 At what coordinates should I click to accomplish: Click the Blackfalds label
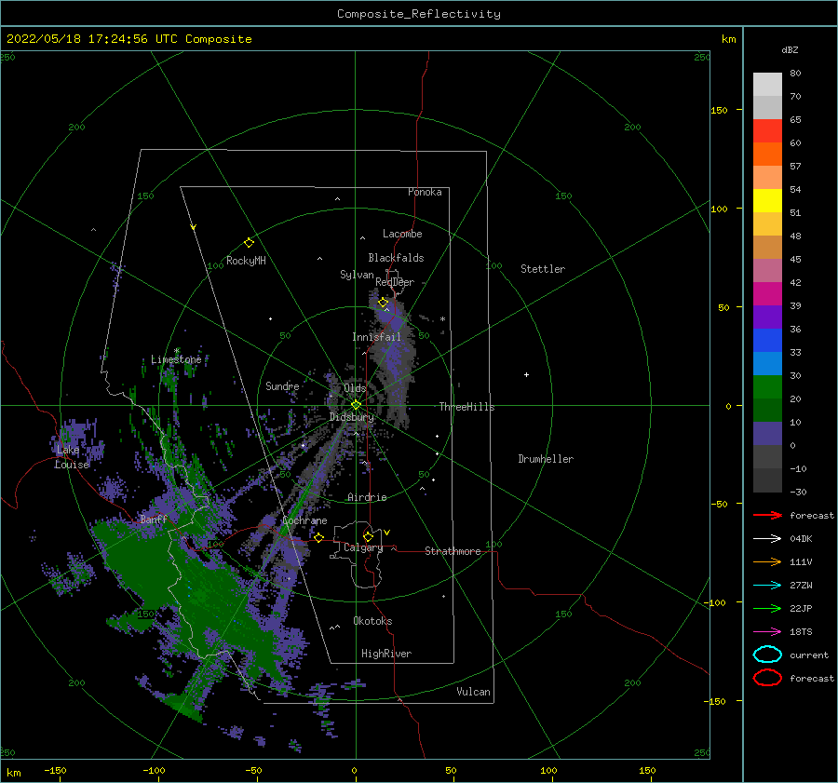[396, 258]
